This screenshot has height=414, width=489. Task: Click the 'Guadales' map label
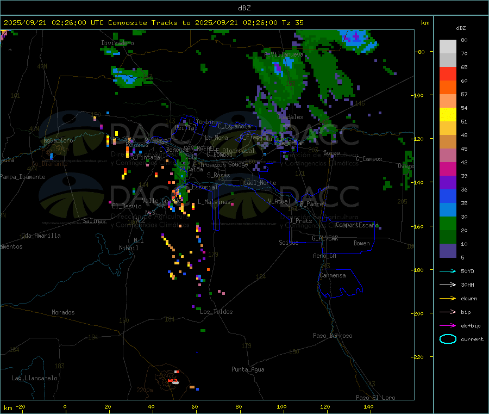coord(290,117)
